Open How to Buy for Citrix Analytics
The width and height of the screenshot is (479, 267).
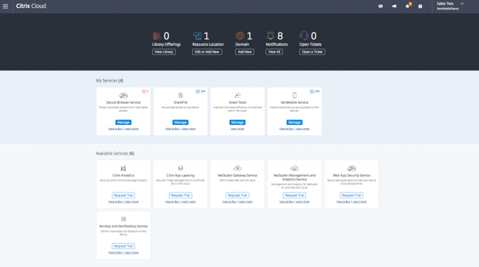115,202
